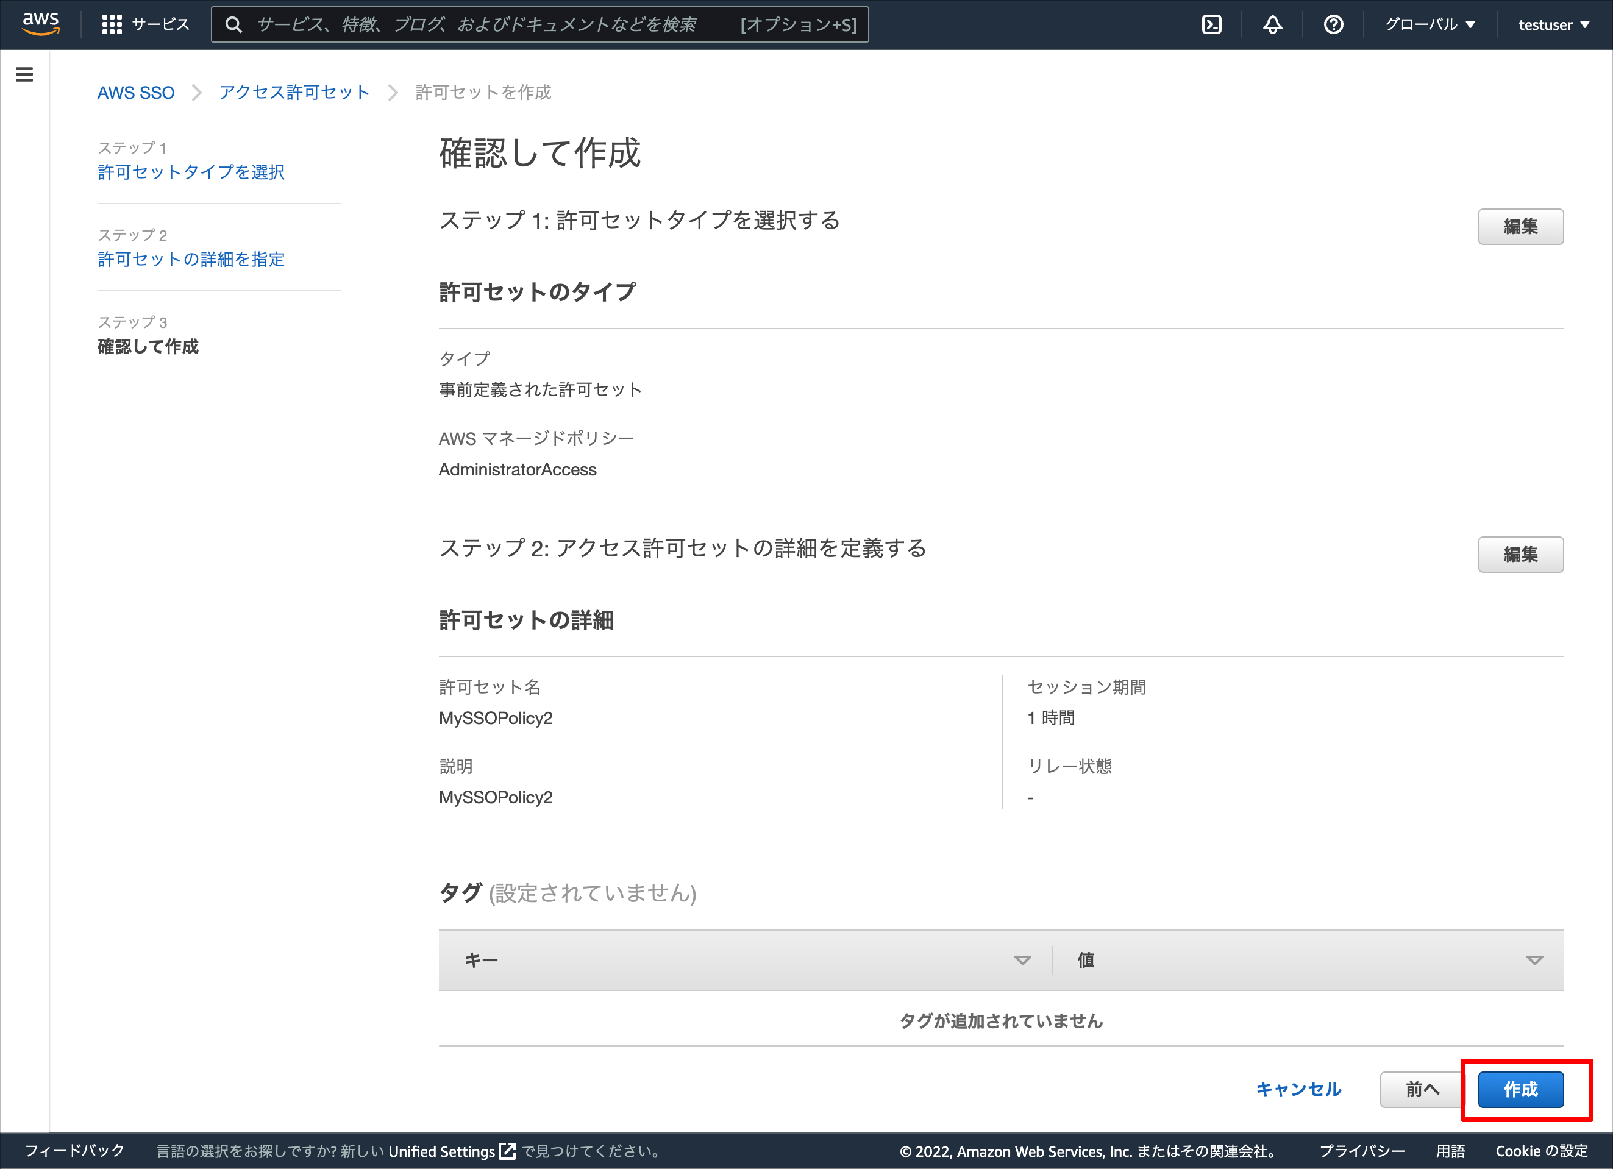The height and width of the screenshot is (1169, 1613).
Task: Select the AdministratorAccess policy text
Action: (517, 469)
